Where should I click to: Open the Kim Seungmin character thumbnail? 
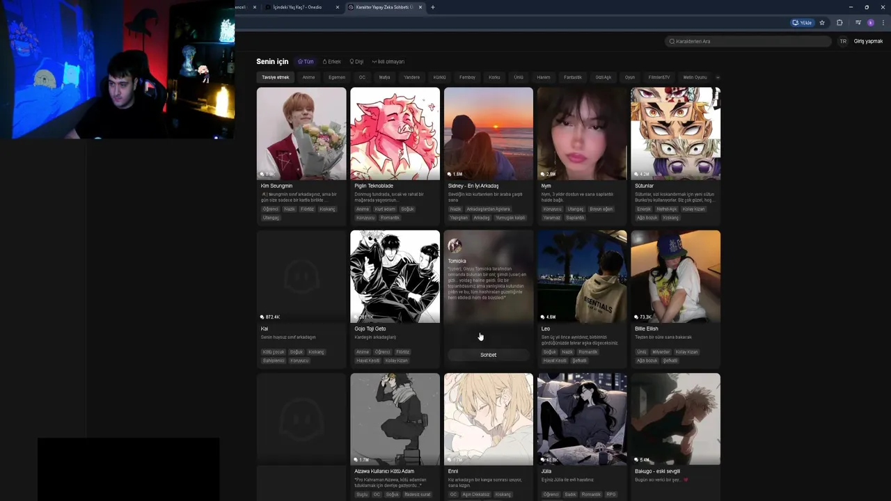click(301, 134)
